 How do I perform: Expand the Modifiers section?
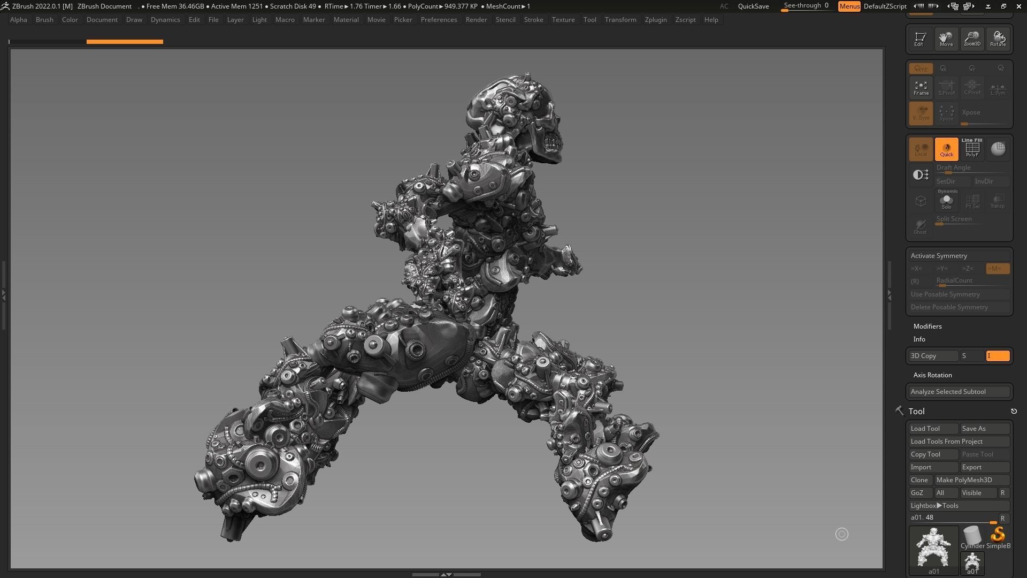pos(928,326)
